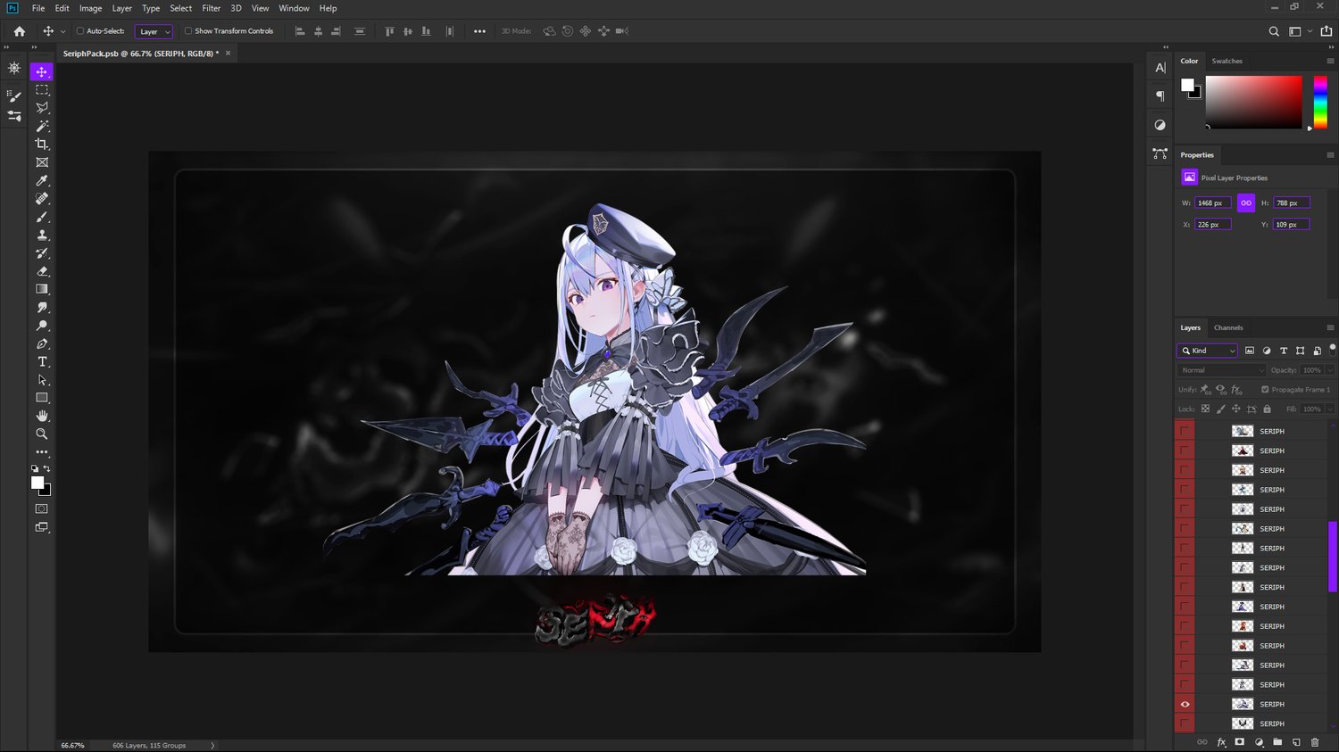Select the Brush tool

point(42,217)
